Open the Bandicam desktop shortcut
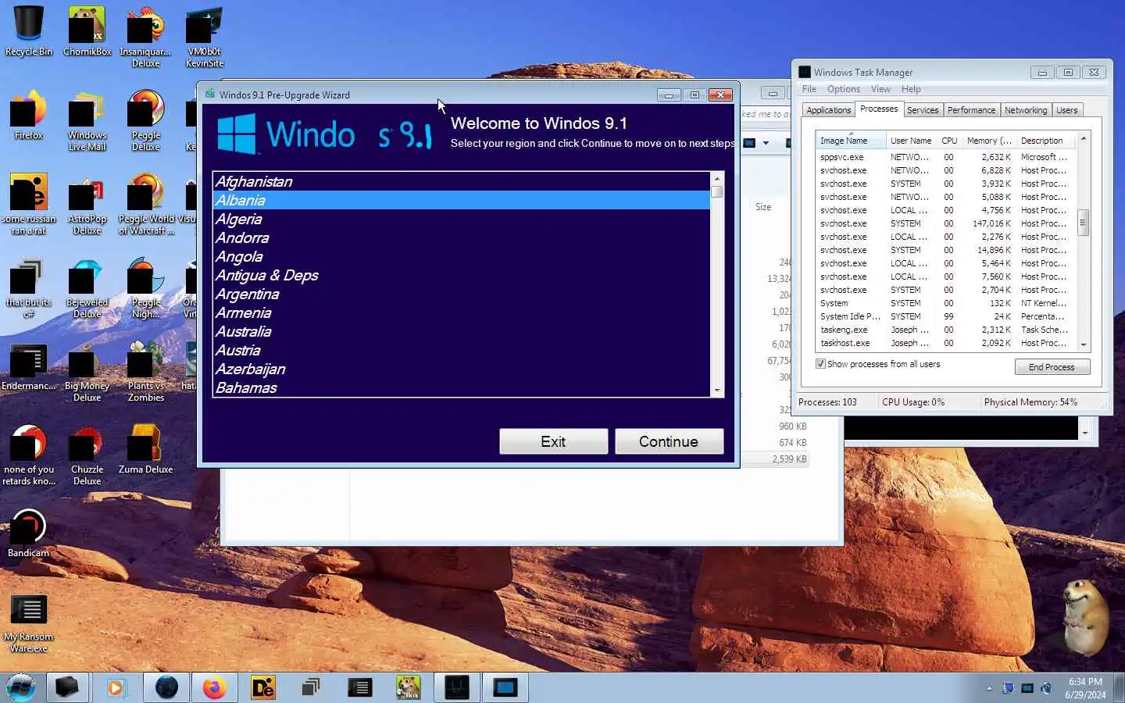Screen dimensions: 1125x703 click(x=29, y=533)
